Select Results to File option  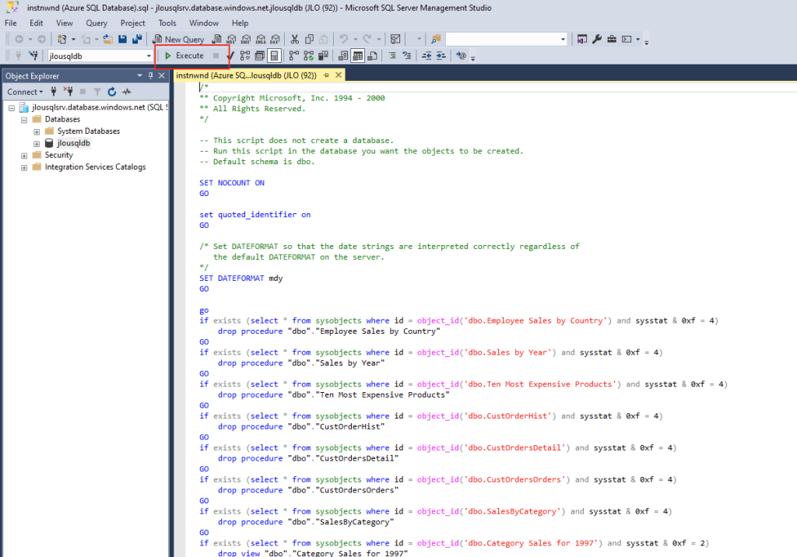coord(373,56)
